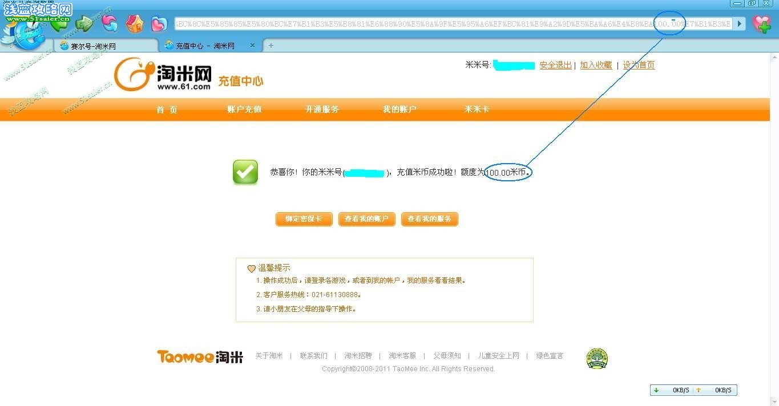Open the 淘米客服 footer link
Screen dimensions: 779x406
[402, 356]
